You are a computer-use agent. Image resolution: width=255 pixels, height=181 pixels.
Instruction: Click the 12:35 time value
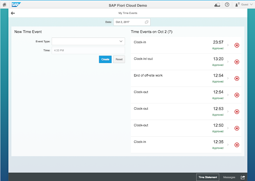coord(218,142)
